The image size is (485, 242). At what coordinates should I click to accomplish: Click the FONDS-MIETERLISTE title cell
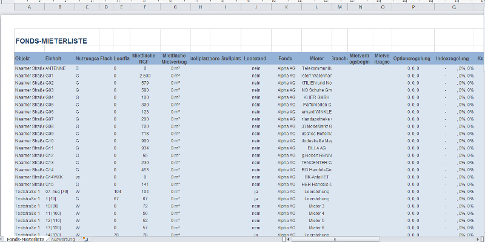[x=52, y=41]
